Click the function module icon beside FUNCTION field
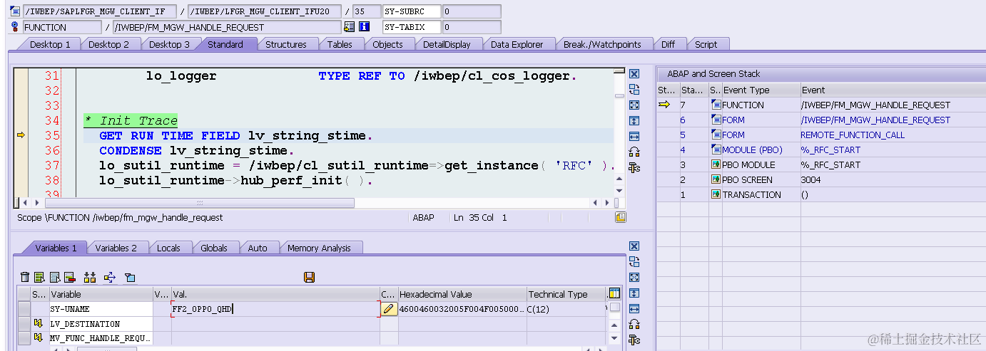Screen dimensions: 986x351 tap(15, 27)
